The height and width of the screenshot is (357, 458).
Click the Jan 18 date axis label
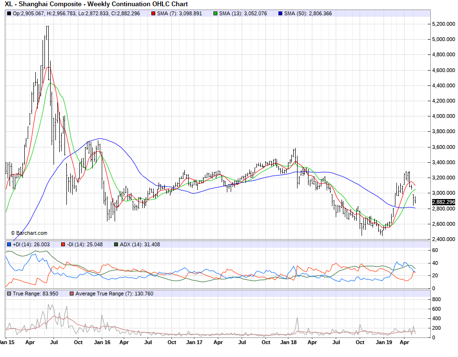[x=288, y=342]
